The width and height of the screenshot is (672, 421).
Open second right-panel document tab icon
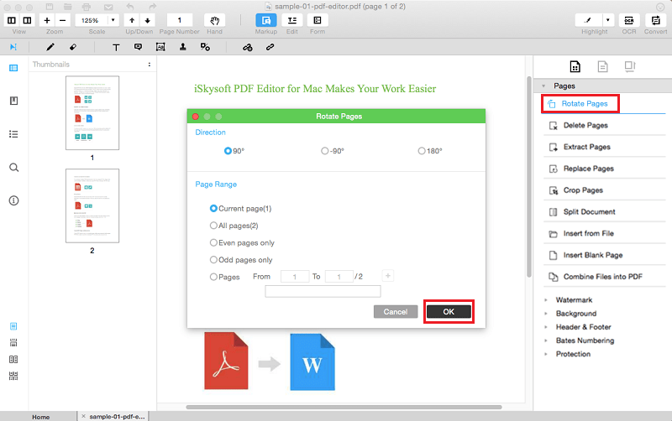(602, 66)
